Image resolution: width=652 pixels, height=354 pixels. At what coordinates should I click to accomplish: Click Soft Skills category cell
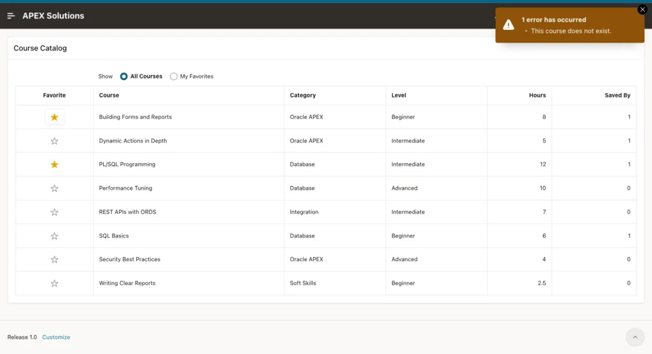click(x=302, y=283)
